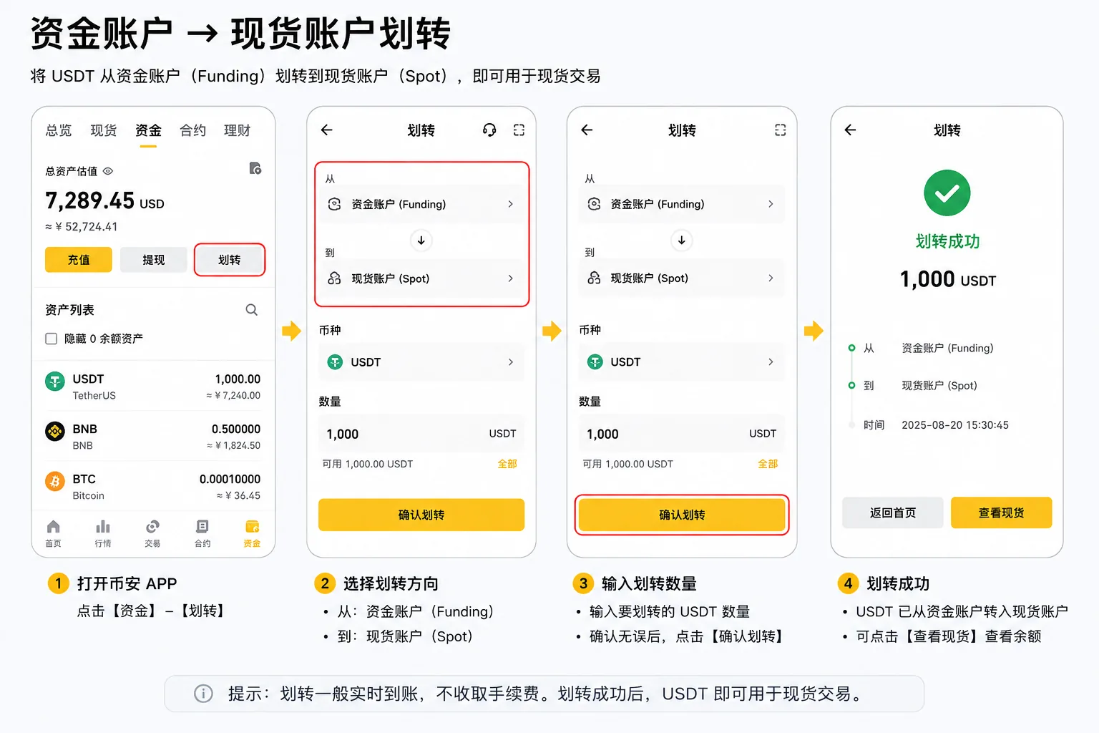Screen dimensions: 1099x733
Task: Swap direction with the down arrow on the step 3 screen
Action: click(x=682, y=241)
